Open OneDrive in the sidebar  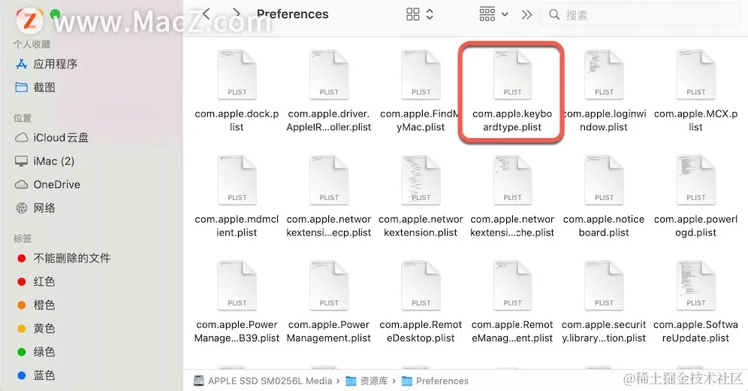tap(48, 184)
